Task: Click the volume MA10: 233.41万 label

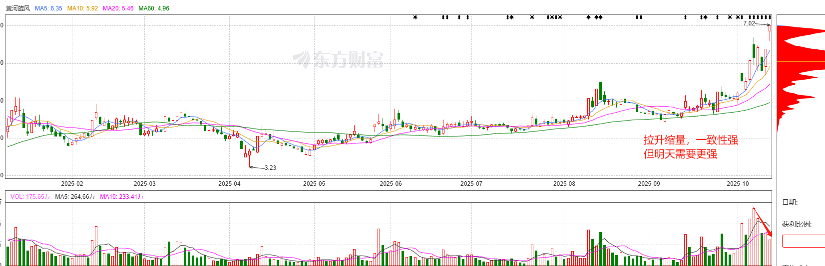Action: point(121,197)
